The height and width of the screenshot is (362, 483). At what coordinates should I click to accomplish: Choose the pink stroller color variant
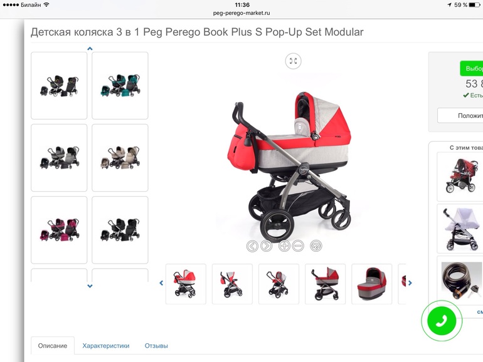59,230
